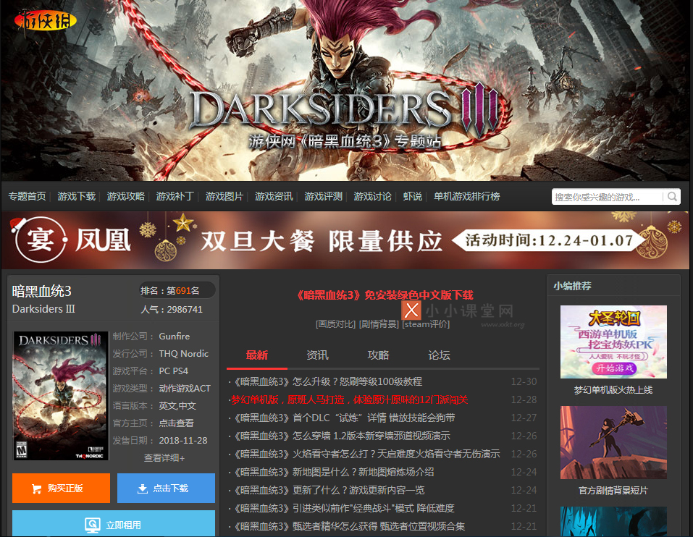Go to 虾说 in navigation
This screenshot has height=537, width=693.
(x=413, y=197)
